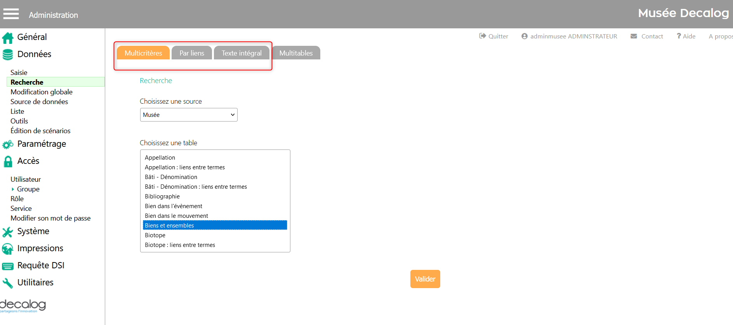
Task: Select Bibliographie in the table list
Action: click(162, 196)
